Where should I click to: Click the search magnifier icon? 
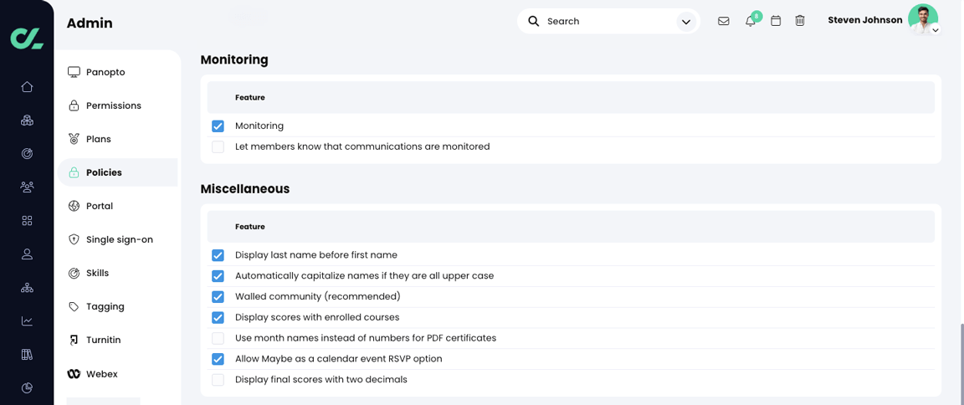[x=534, y=21]
